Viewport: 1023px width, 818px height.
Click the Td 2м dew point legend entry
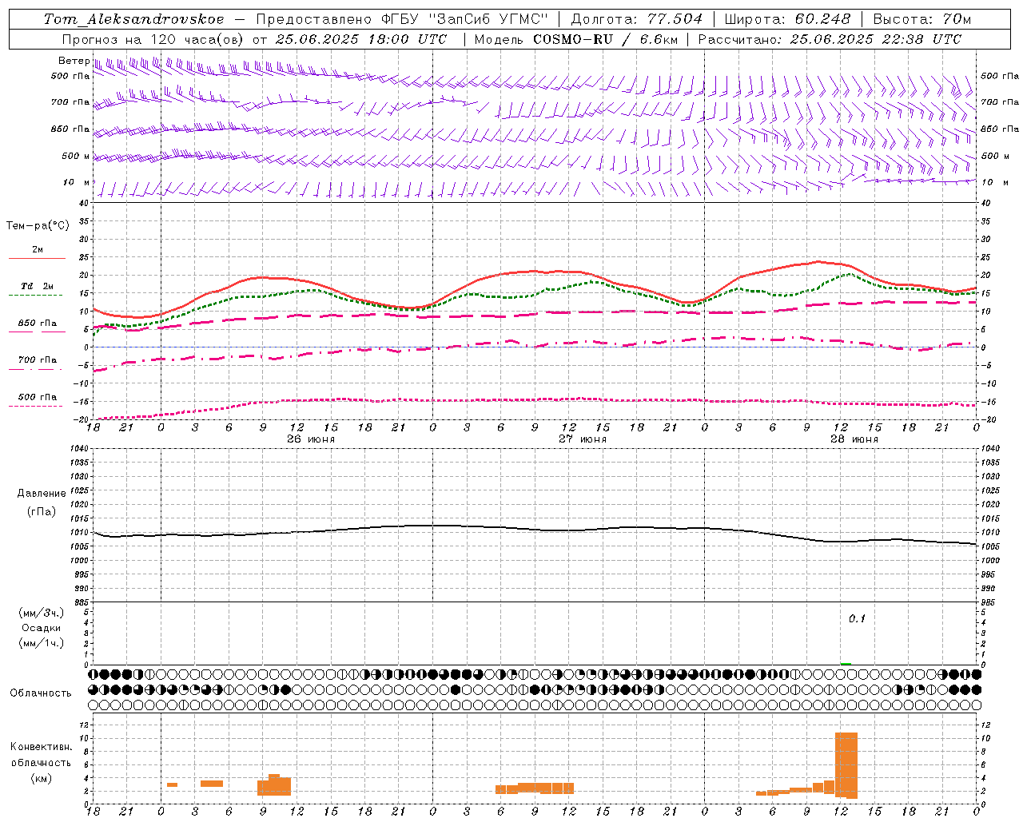click(x=38, y=286)
